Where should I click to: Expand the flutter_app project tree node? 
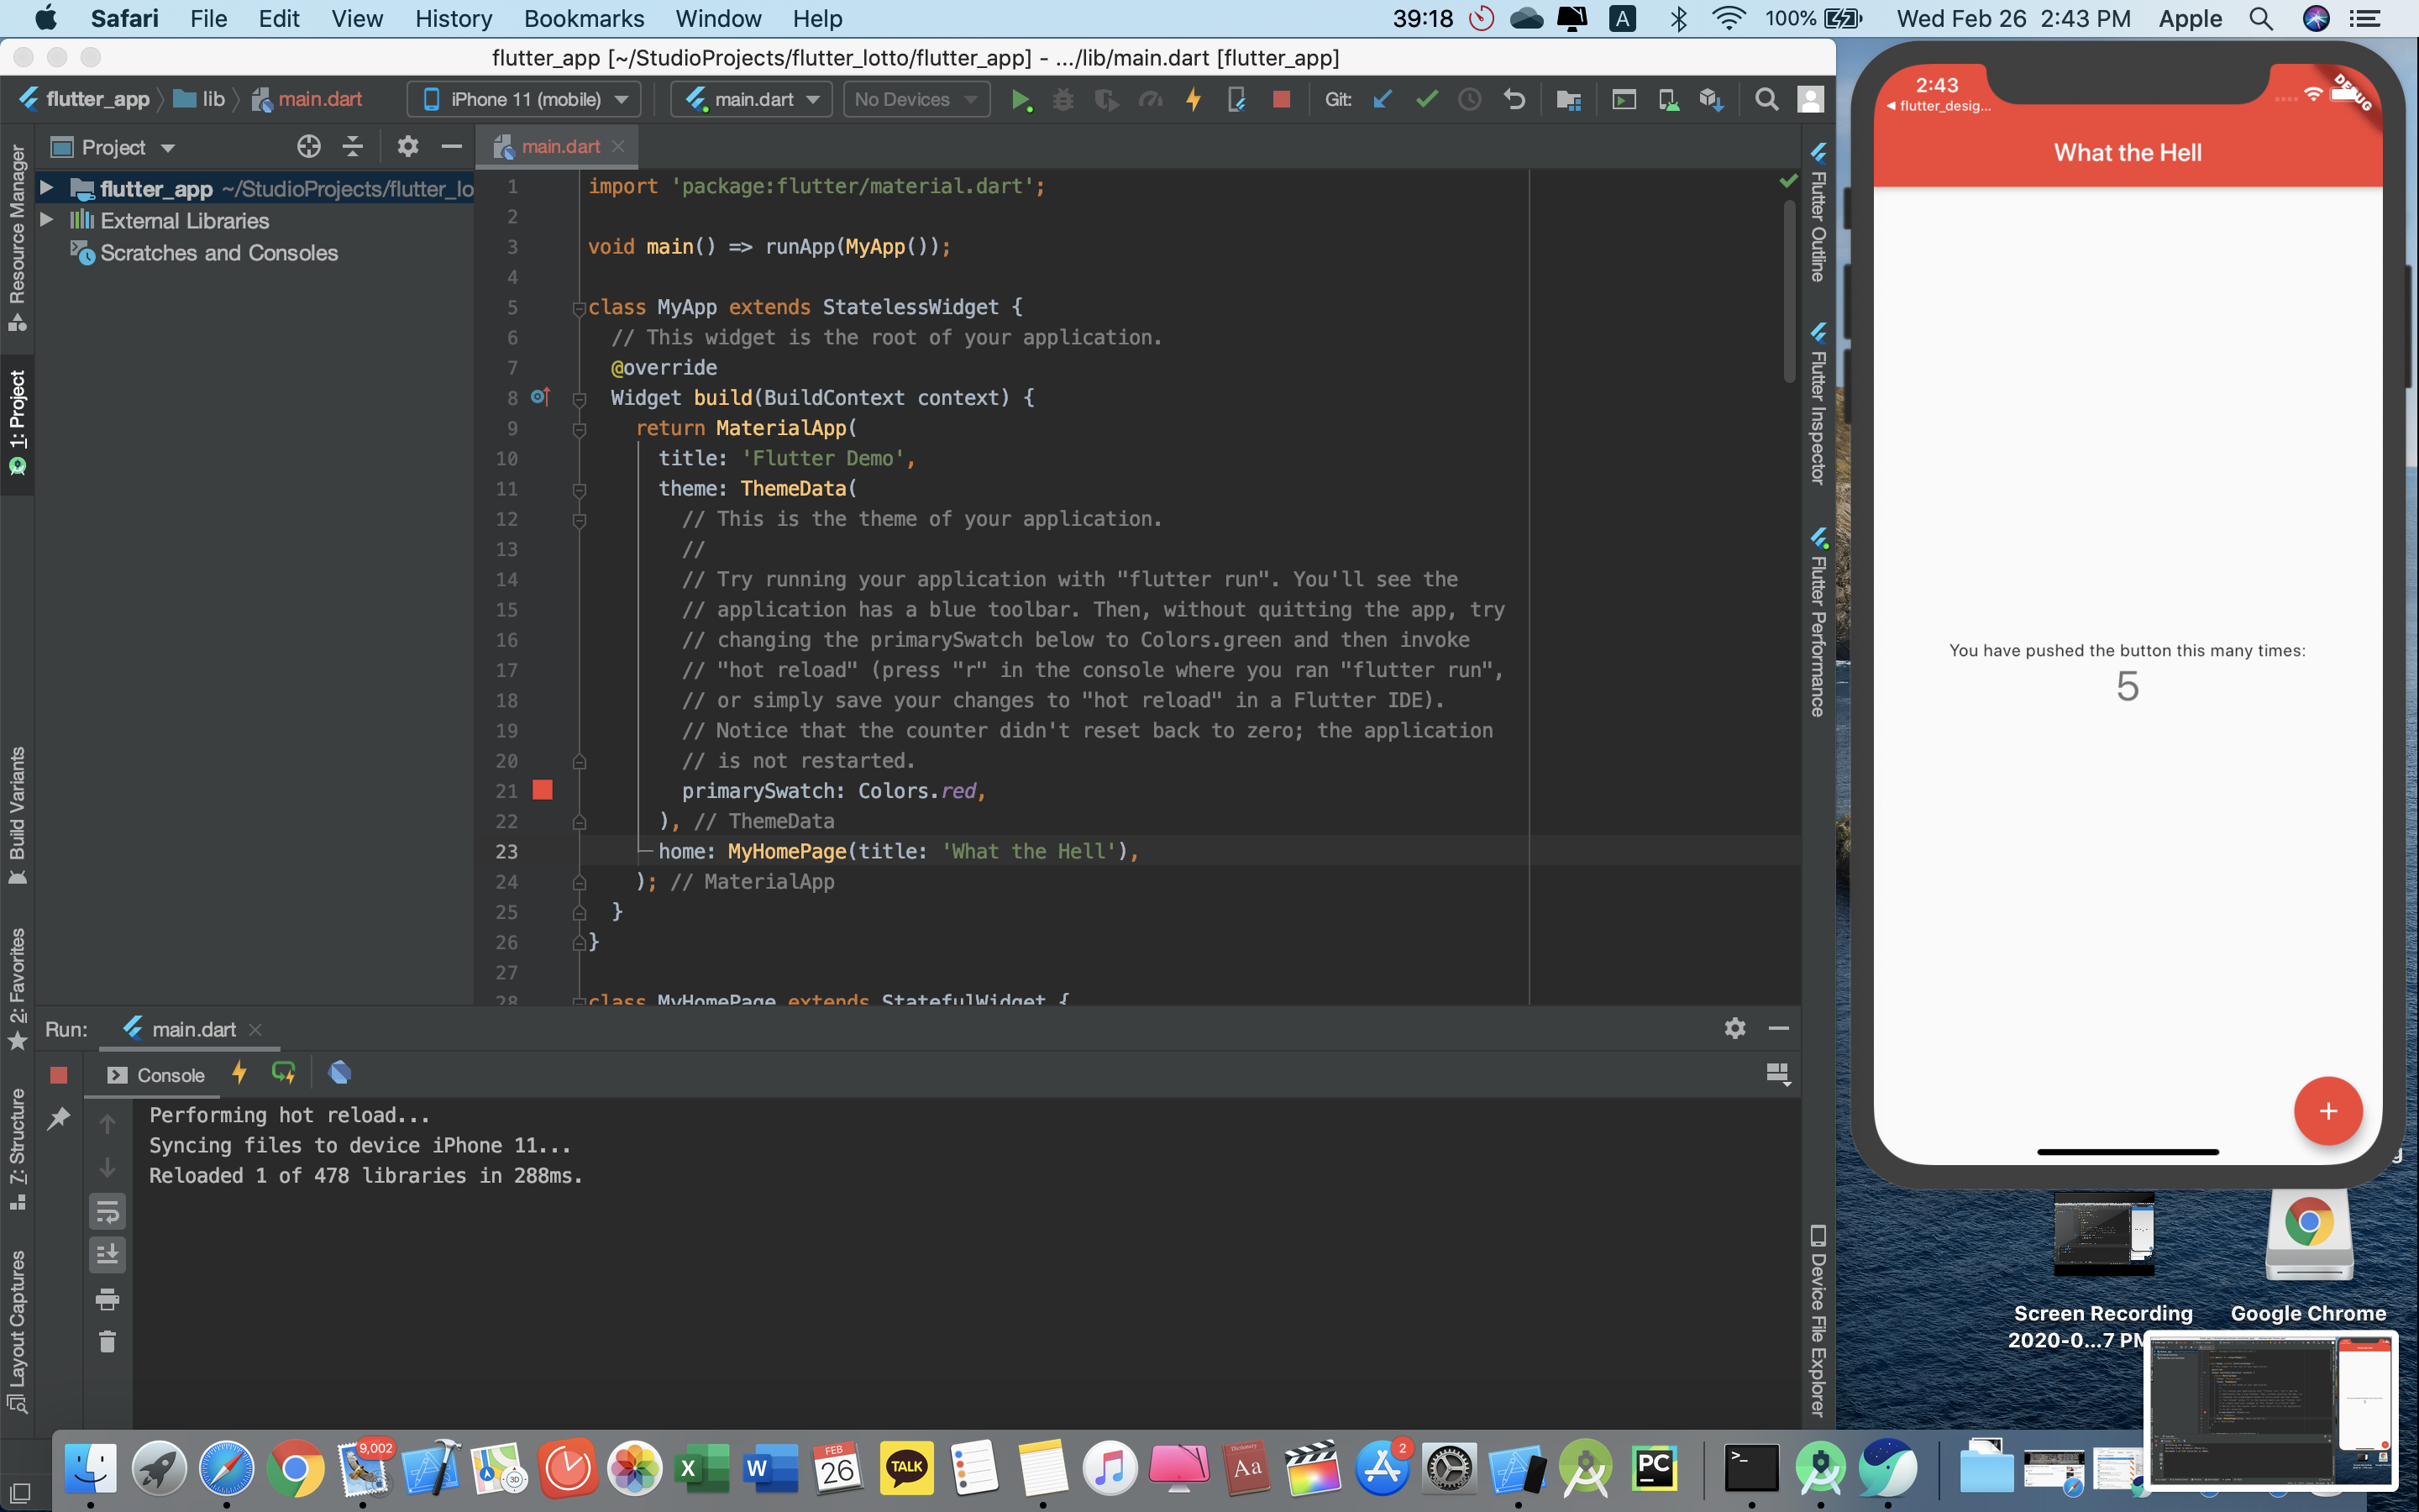[x=46, y=188]
